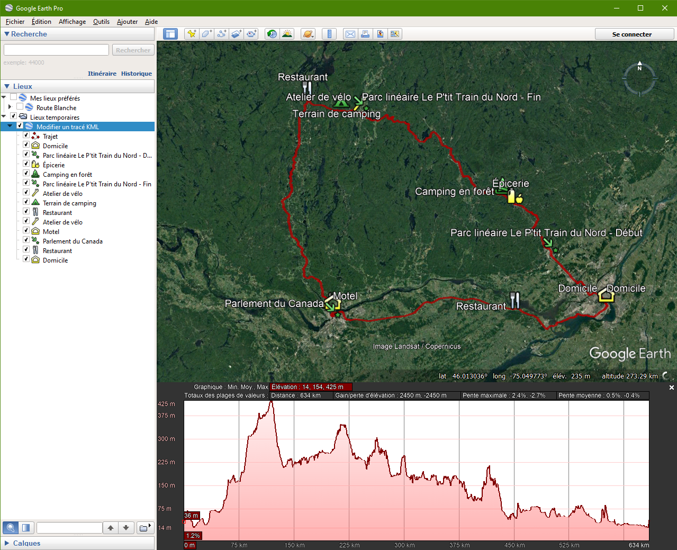
Task: Select the last Domicile item in the list
Action: 55,260
